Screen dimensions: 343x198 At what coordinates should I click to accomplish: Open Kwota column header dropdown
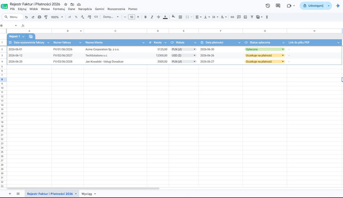[x=165, y=43]
